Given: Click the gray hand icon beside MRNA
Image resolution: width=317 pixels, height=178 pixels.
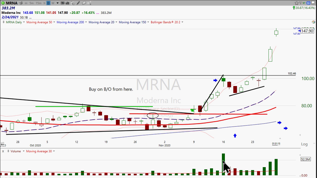Looking at the screenshot, I should 21,3.
